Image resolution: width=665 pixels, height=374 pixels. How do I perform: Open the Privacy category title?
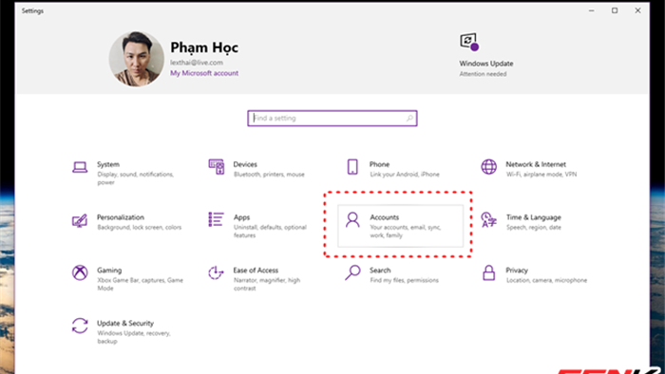[517, 271]
